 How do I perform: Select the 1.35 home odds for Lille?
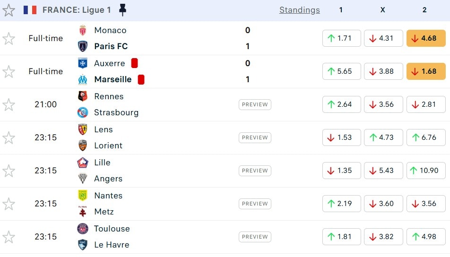[x=341, y=171]
